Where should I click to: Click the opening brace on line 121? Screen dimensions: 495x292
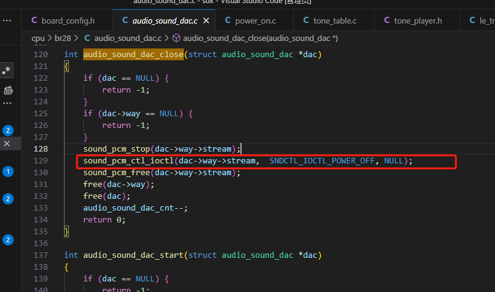(66, 66)
